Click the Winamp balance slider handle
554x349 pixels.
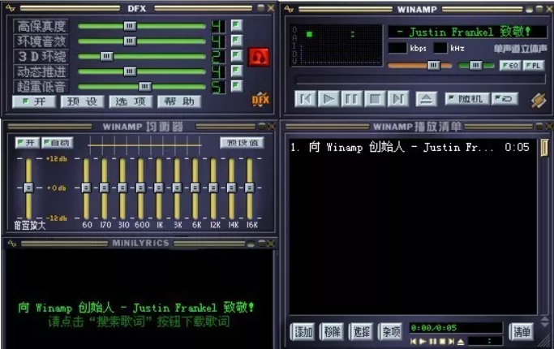point(475,66)
